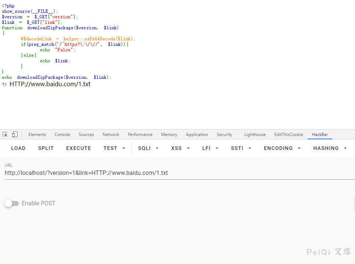Screen dimensions: 355x264
Task: Open the SQLI dropdown
Action: pos(148,148)
